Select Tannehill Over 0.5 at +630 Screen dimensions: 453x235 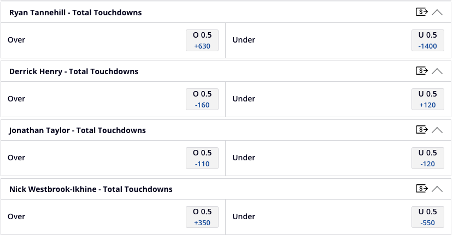point(202,40)
